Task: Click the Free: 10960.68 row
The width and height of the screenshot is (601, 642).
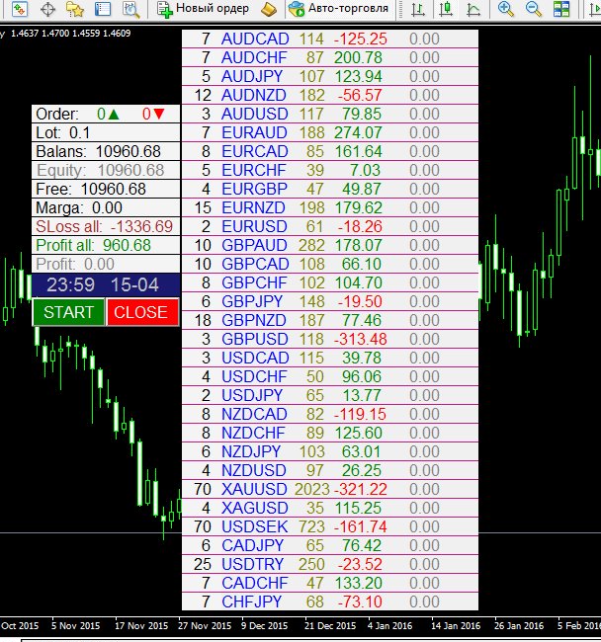Action: pyautogui.click(x=106, y=190)
